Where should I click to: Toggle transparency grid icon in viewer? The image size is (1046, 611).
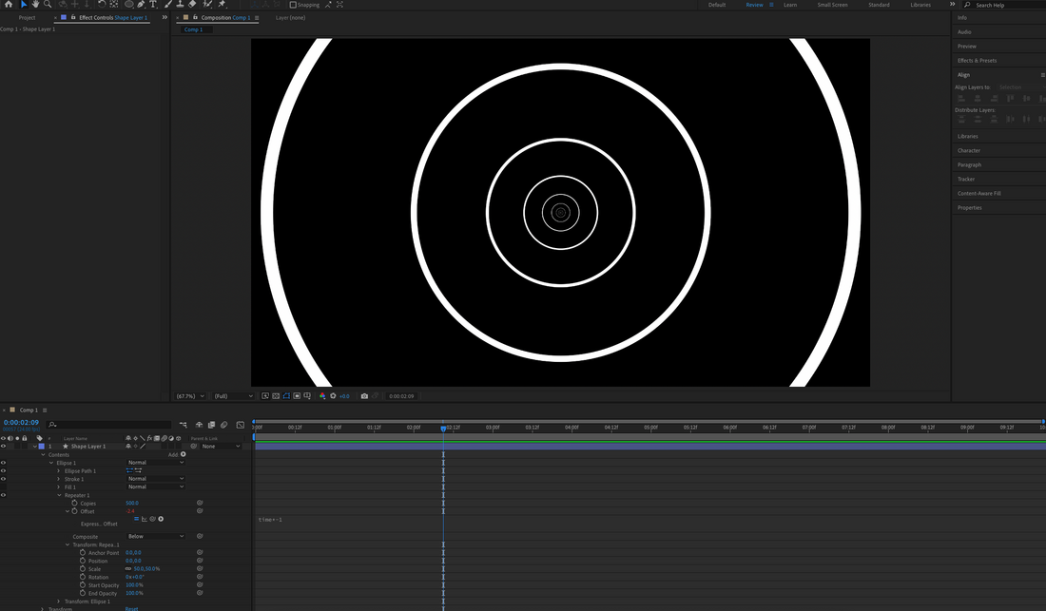276,396
